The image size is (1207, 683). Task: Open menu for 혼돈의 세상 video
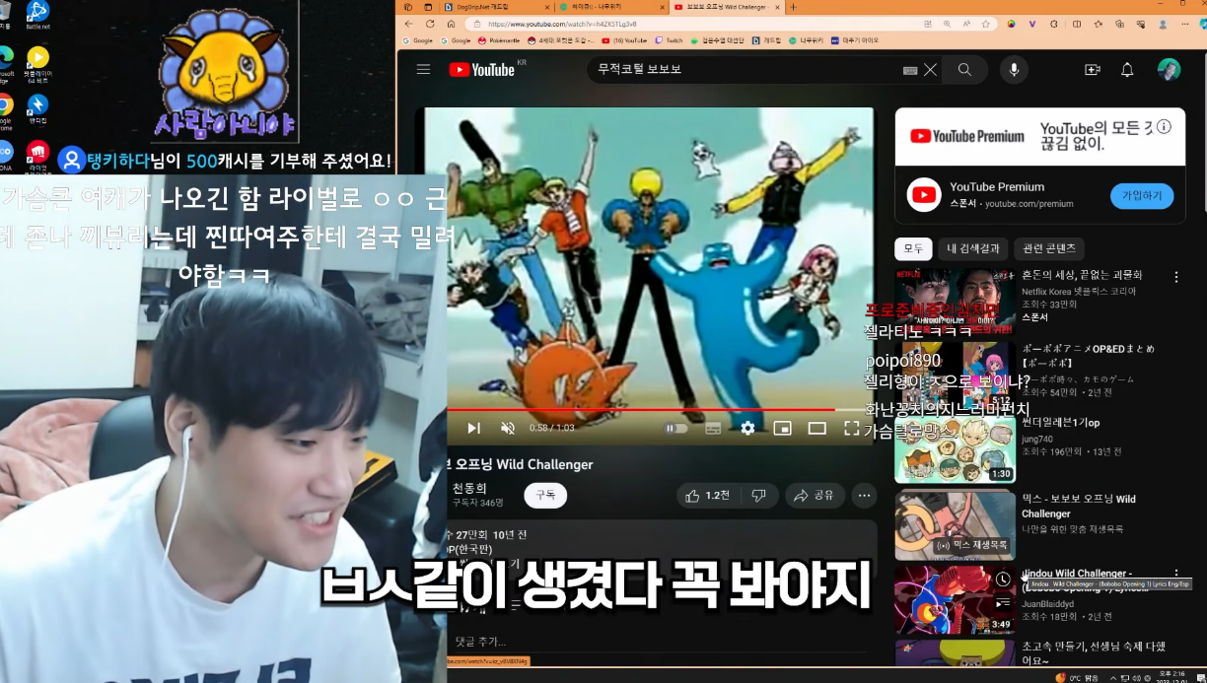click(x=1176, y=277)
